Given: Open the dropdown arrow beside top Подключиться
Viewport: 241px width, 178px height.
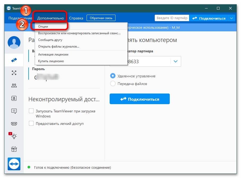Looking at the screenshot, I should pos(231,18).
